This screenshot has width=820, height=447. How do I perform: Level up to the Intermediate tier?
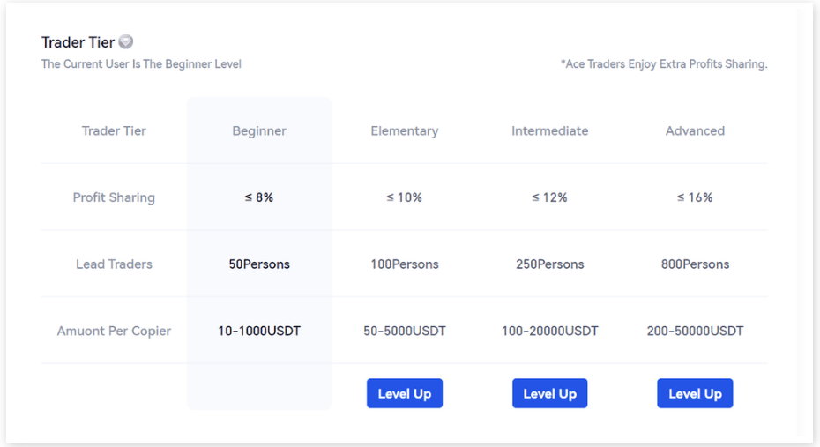coord(549,393)
